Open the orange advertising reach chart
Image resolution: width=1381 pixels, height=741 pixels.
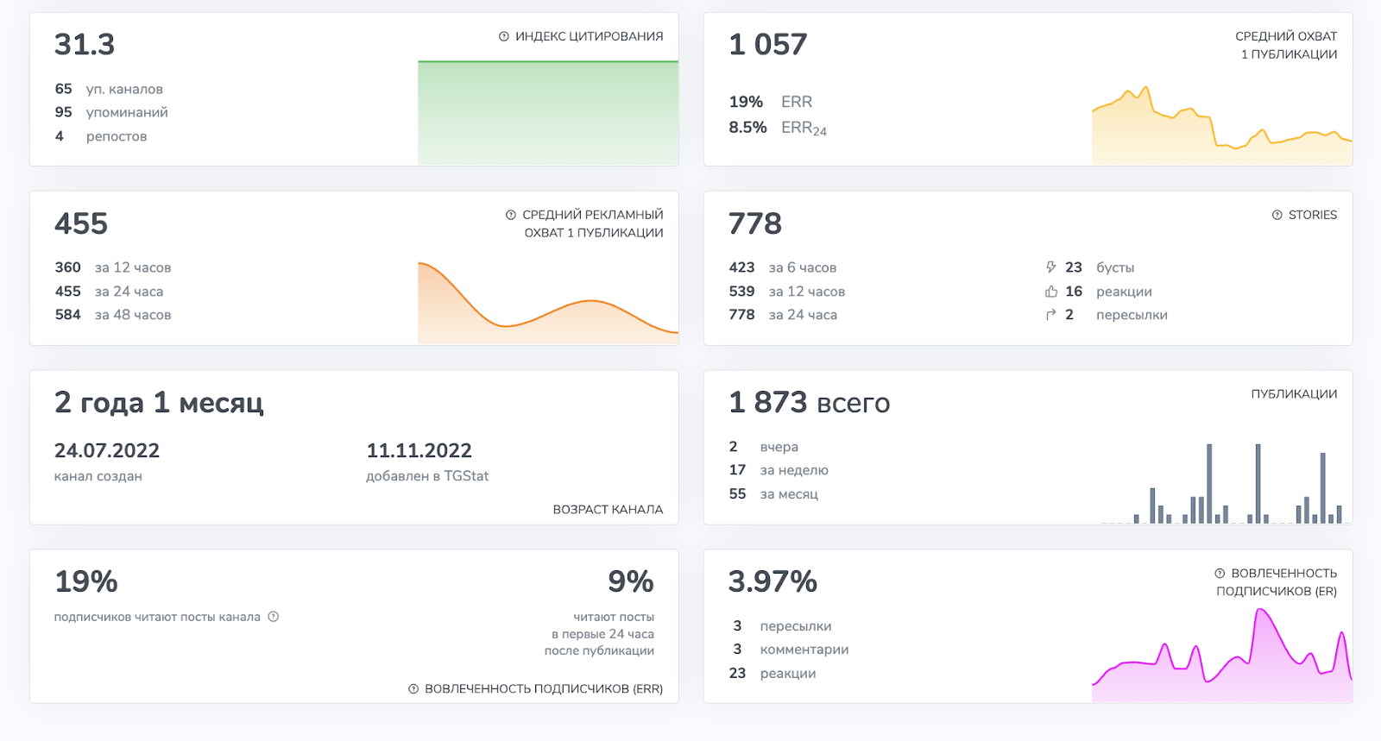[548, 303]
